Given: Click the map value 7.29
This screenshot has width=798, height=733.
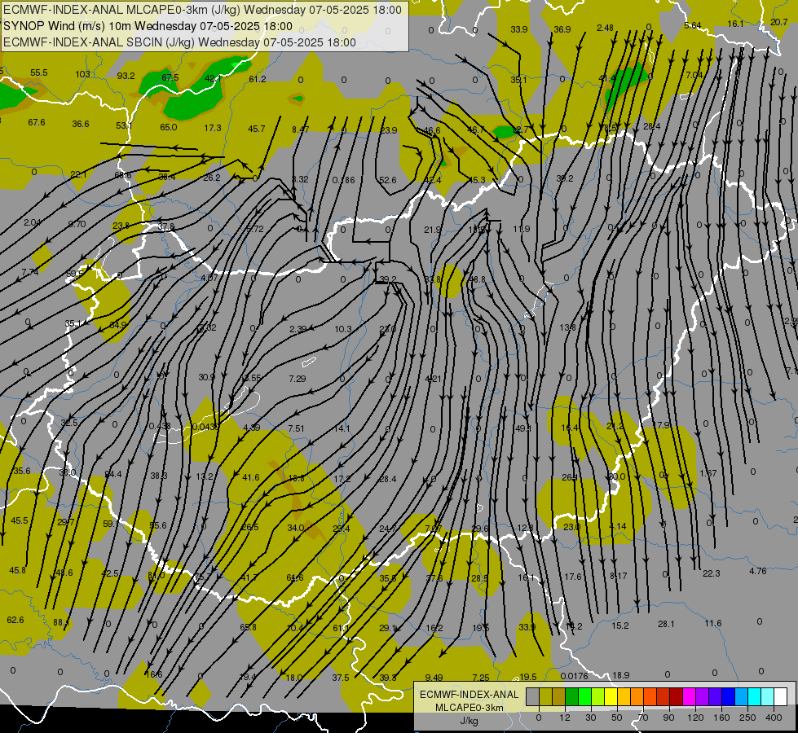Looking at the screenshot, I should (x=298, y=379).
